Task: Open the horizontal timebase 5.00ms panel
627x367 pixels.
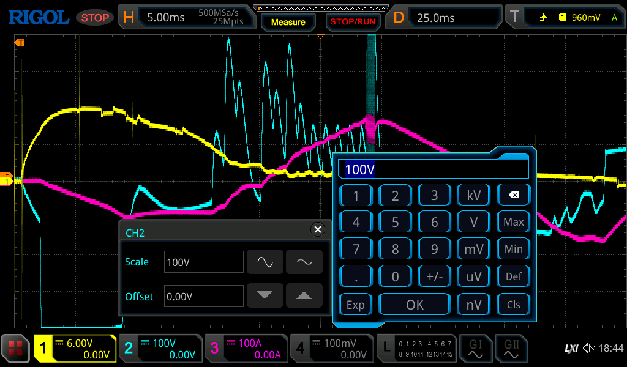Action: 186,18
